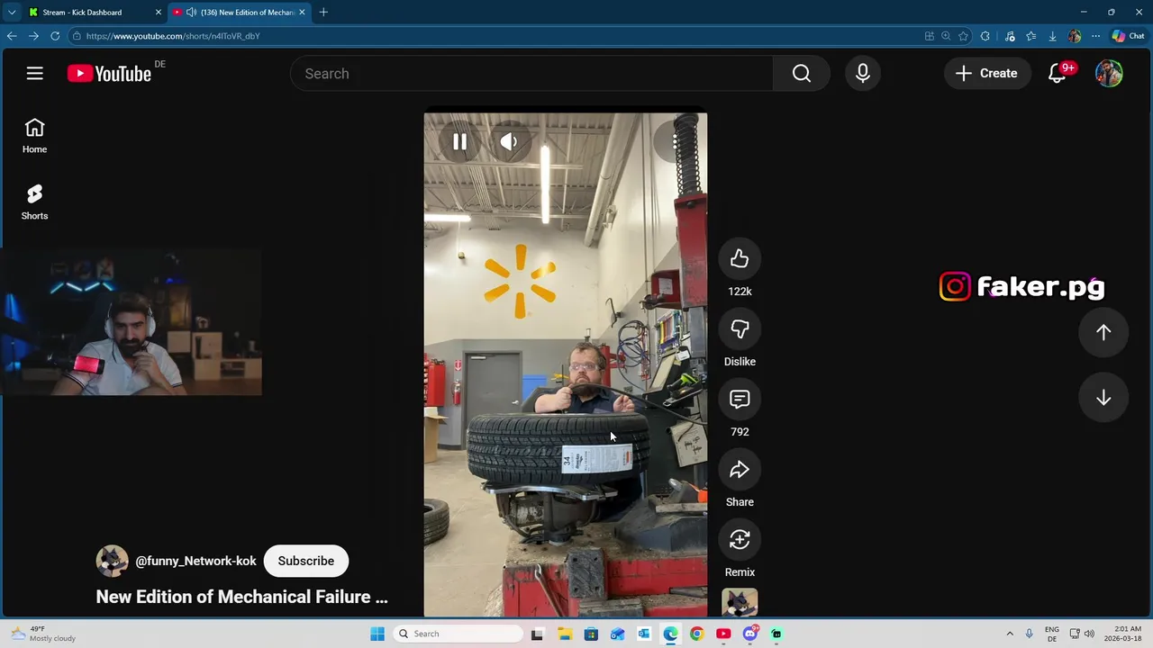
Task: Open a new browser tab
Action: pyautogui.click(x=323, y=13)
